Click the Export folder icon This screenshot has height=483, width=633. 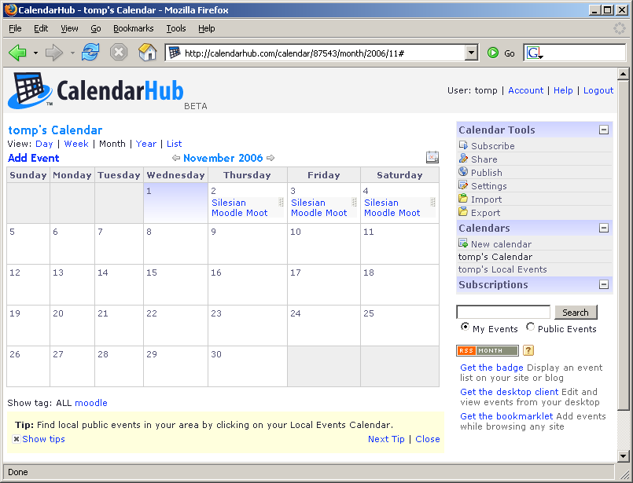463,212
